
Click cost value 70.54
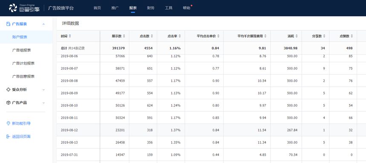[293, 155]
